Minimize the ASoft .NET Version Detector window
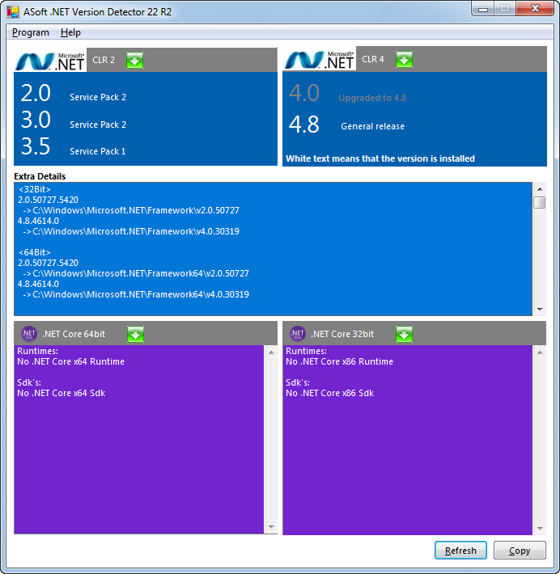 [x=482, y=8]
